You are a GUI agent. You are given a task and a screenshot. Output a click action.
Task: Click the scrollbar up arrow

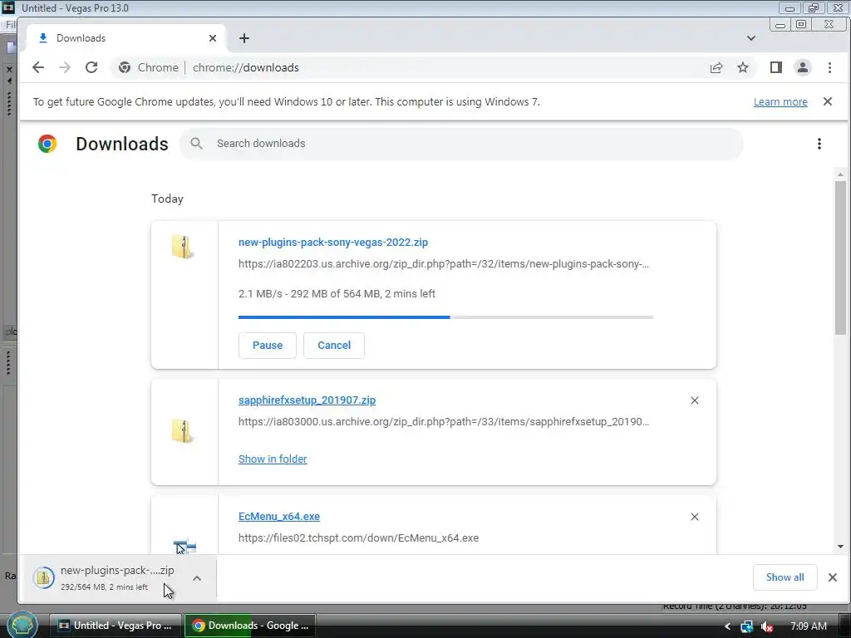click(840, 174)
